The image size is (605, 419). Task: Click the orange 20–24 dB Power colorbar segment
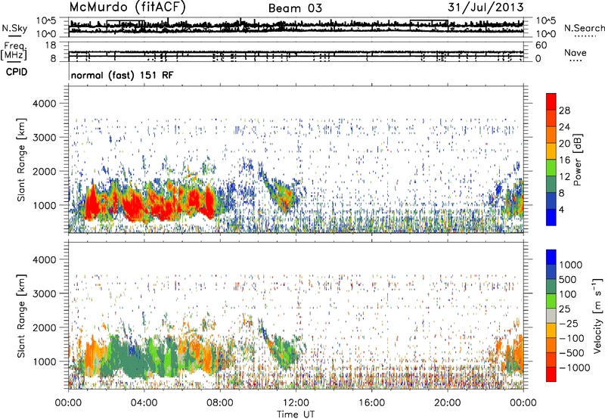point(551,135)
